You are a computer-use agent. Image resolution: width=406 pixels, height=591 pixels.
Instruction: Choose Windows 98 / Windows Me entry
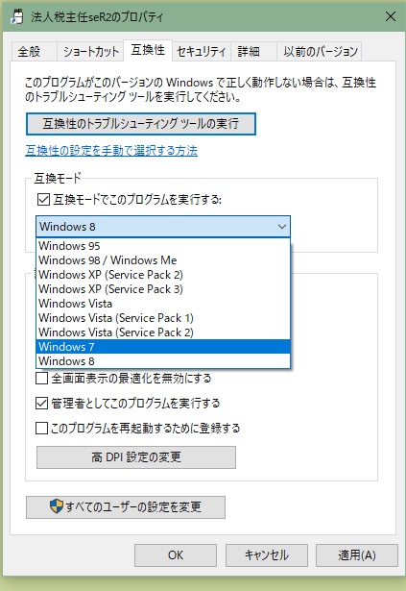(x=163, y=260)
